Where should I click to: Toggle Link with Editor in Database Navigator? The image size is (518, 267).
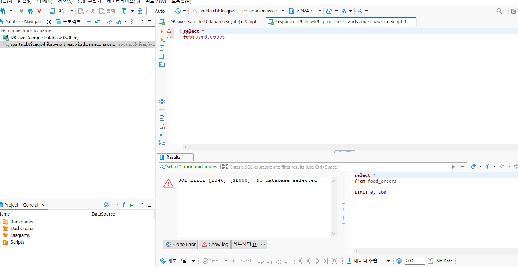click(x=98, y=21)
